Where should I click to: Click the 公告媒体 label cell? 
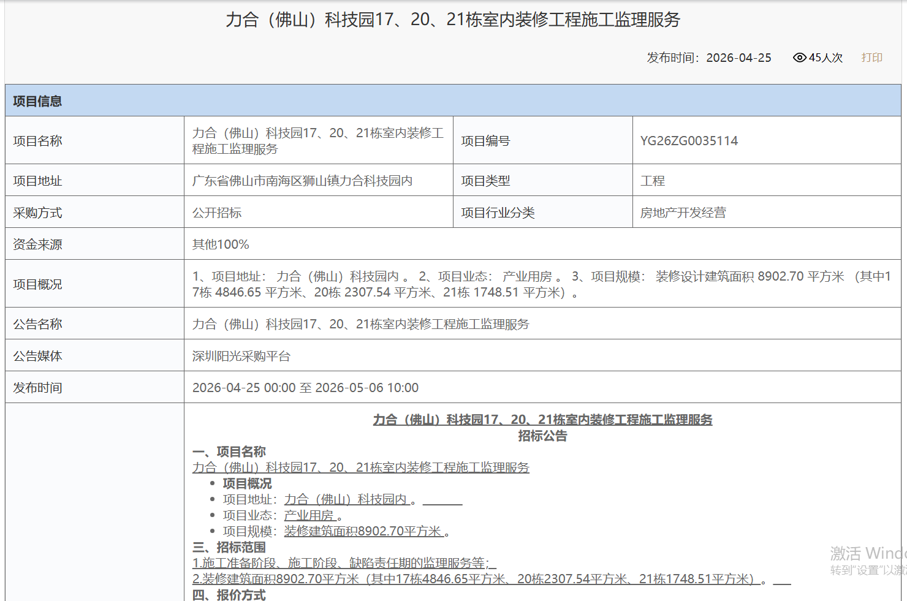tap(95, 355)
